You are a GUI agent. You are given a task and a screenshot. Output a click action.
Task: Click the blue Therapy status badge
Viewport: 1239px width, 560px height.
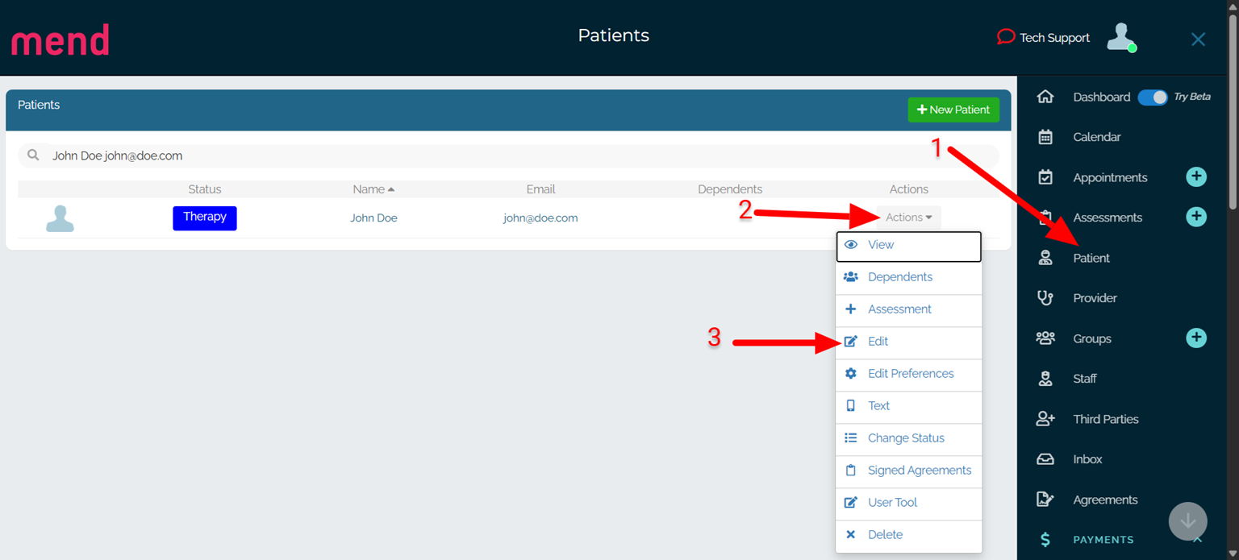click(205, 218)
